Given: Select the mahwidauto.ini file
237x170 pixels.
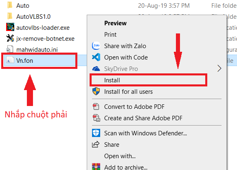Looking at the screenshot, I should (37, 50).
